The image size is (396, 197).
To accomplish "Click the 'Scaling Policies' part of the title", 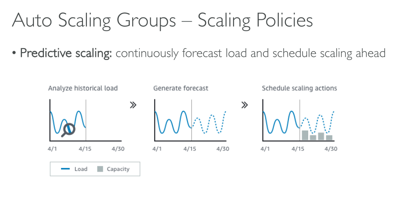I will click(x=255, y=21).
